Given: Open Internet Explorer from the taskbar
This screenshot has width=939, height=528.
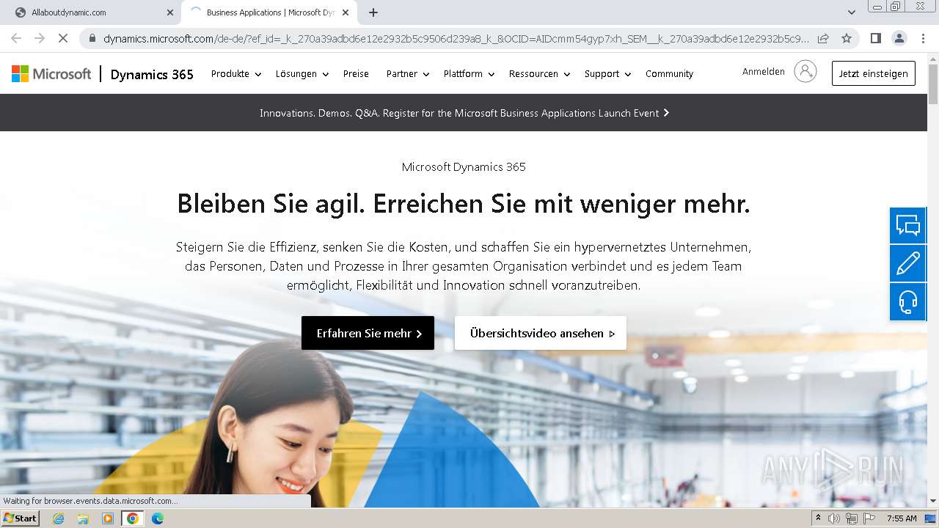Looking at the screenshot, I should pyautogui.click(x=58, y=518).
